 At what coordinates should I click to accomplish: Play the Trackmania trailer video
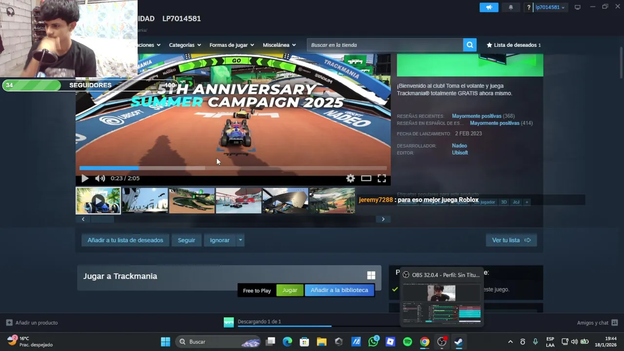[85, 178]
